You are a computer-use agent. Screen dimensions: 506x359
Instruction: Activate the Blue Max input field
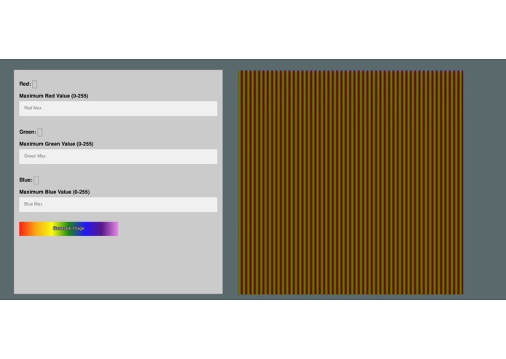118,204
